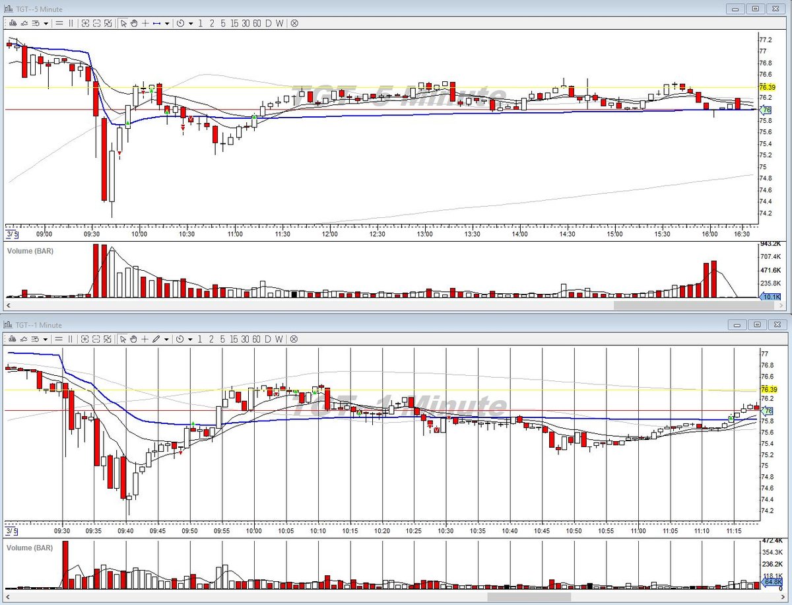Click the chart type icon in 1 Minute toolbar
The height and width of the screenshot is (605, 792).
point(13,339)
